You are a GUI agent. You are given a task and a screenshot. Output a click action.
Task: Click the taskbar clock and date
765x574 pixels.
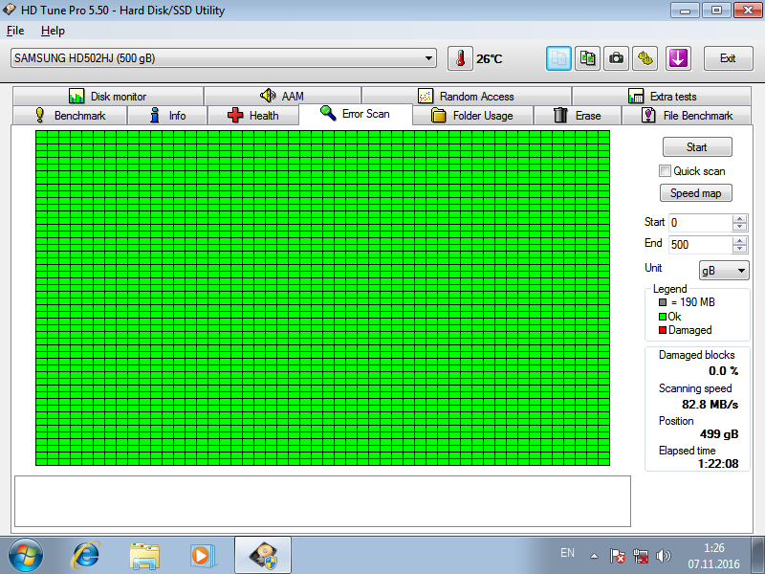[x=713, y=556]
